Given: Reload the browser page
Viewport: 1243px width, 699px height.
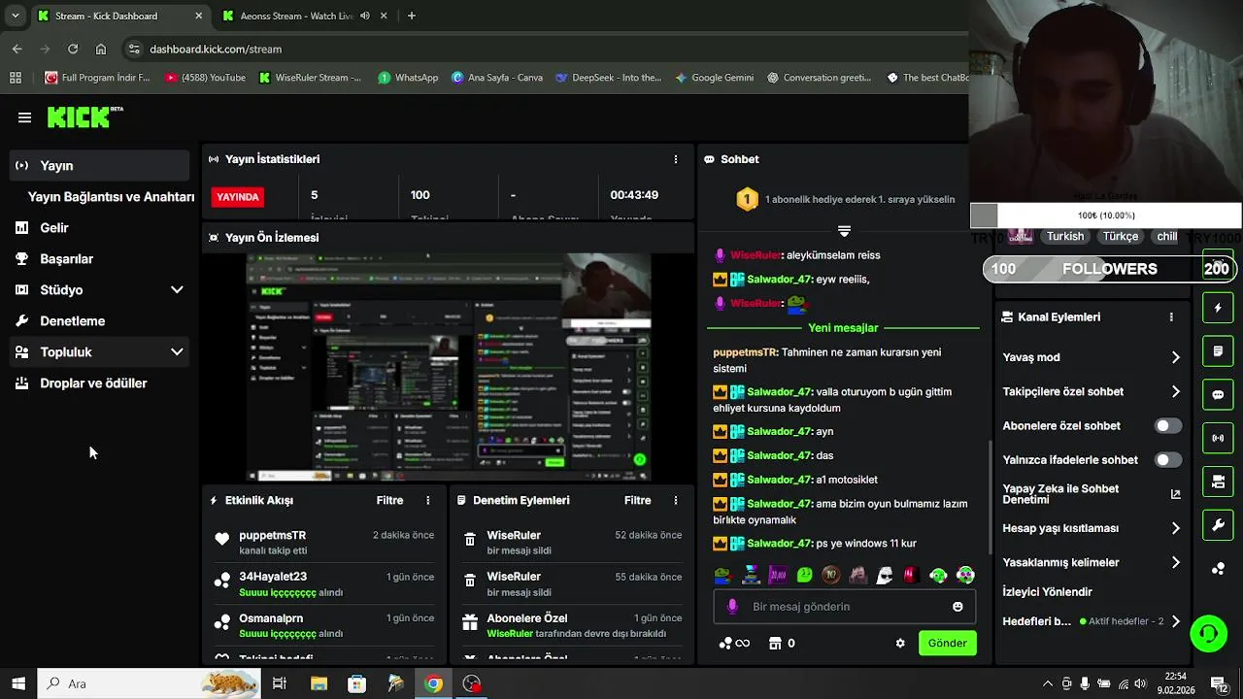Looking at the screenshot, I should coord(73,49).
